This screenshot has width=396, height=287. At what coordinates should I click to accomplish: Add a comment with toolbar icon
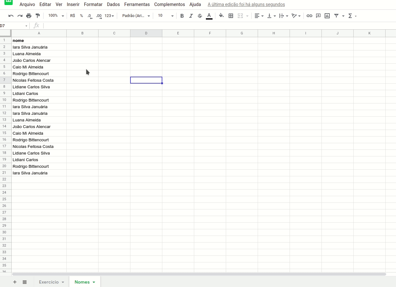[x=318, y=16]
